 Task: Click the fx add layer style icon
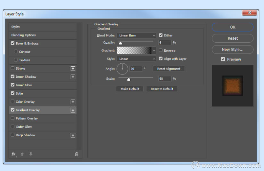(14, 154)
